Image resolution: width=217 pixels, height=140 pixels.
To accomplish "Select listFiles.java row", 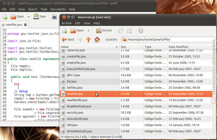I will (x=136, y=88).
